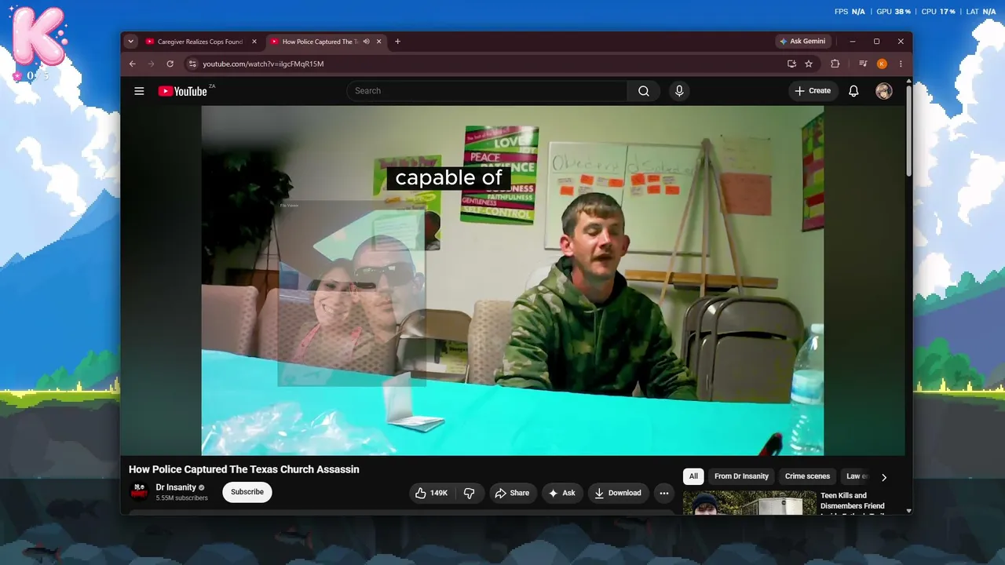Open the Chrome profile K avatar

882,64
